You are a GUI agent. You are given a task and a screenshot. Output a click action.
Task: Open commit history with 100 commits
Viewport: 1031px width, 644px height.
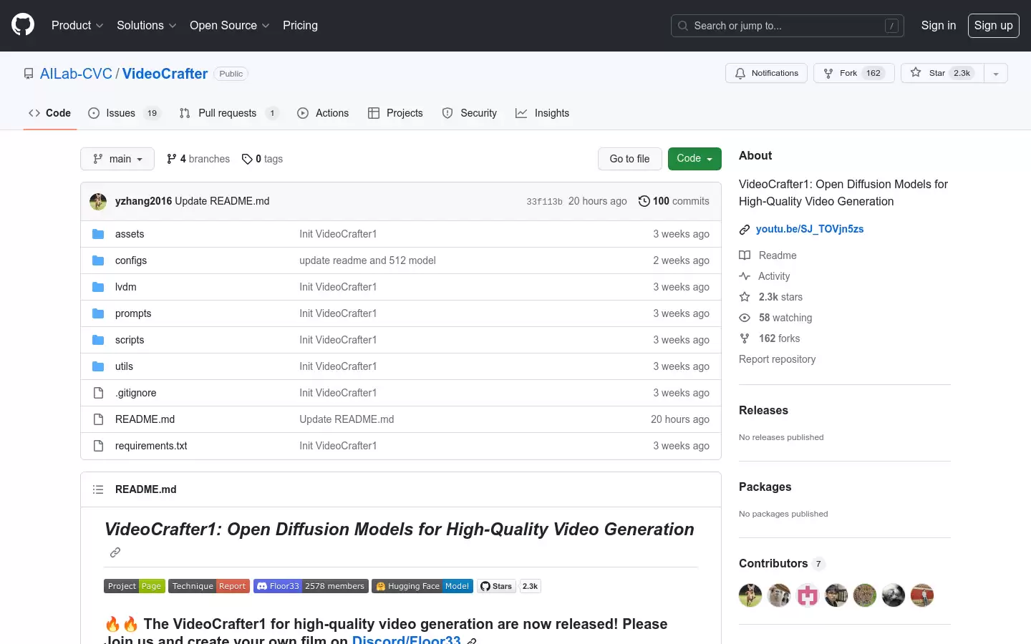click(674, 201)
